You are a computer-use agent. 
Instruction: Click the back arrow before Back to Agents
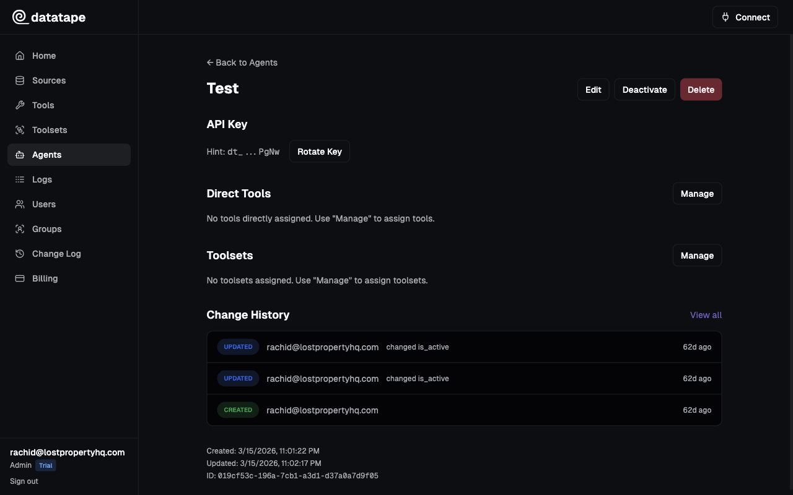[210, 62]
